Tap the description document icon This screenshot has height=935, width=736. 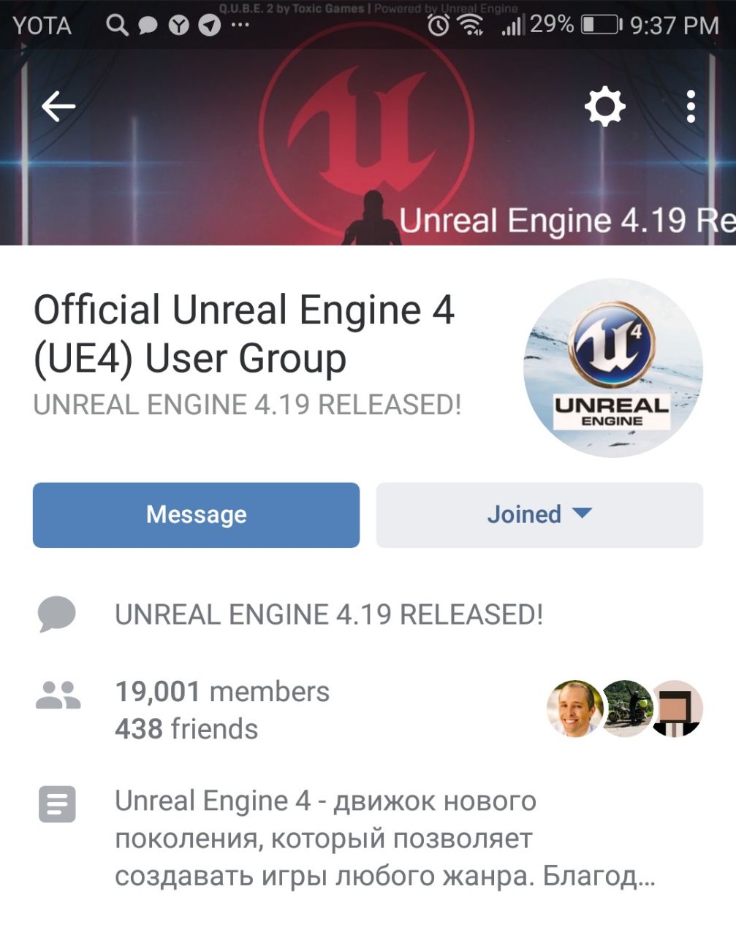(x=57, y=804)
